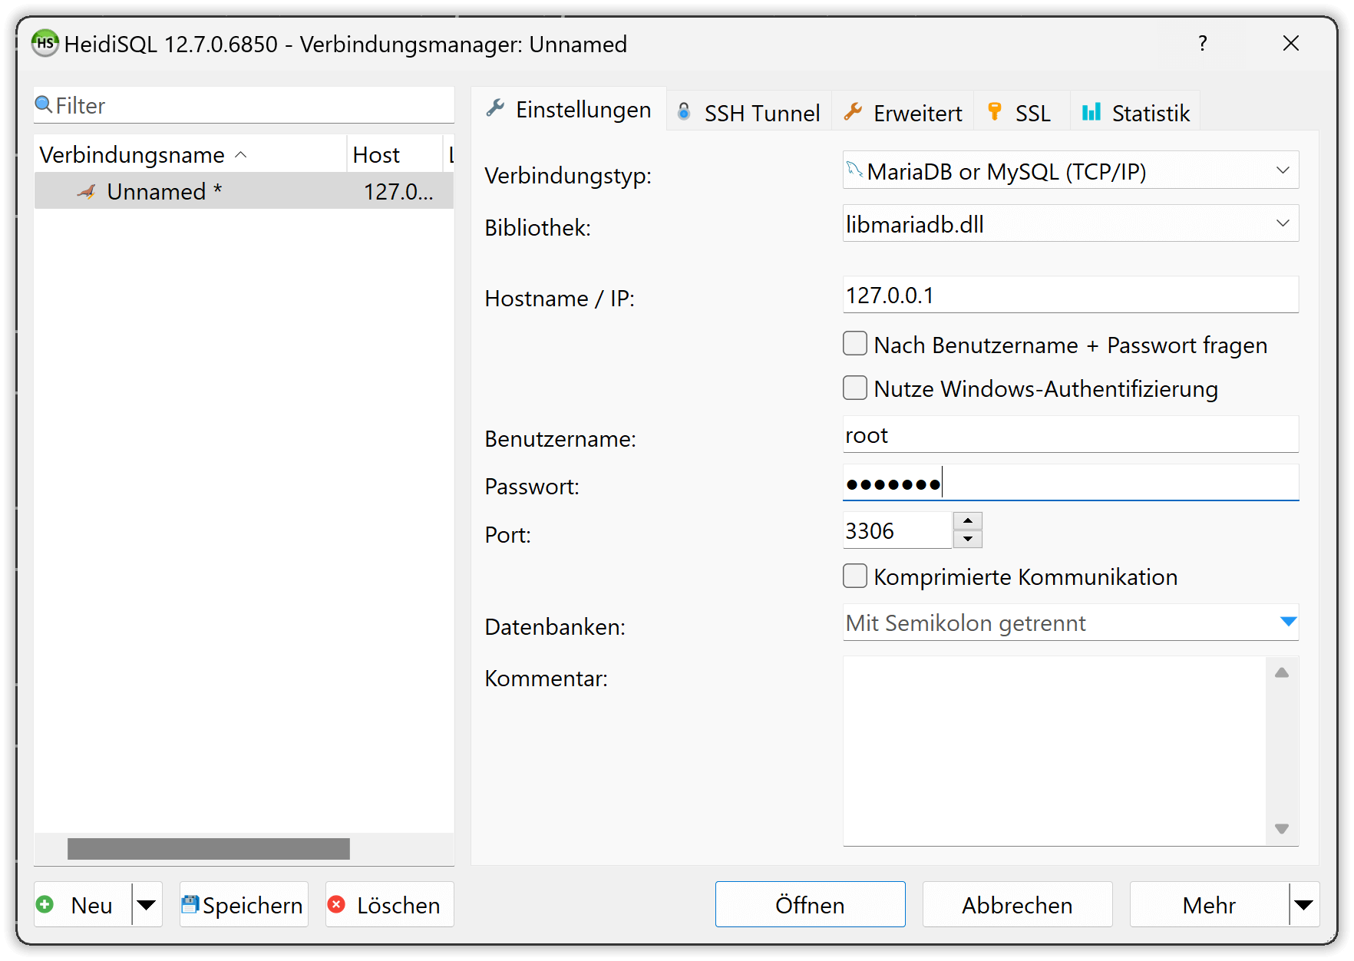Expand the Datenbanken blue dropdown arrow

click(1289, 622)
